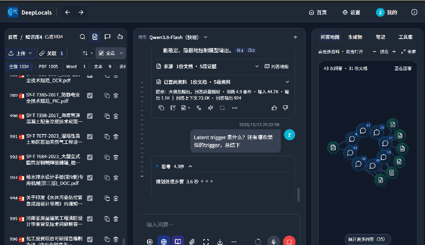Uncheck the SY-T 7684-2023 file checkbox
Viewport: 425px width, 245px height.
coord(90,157)
